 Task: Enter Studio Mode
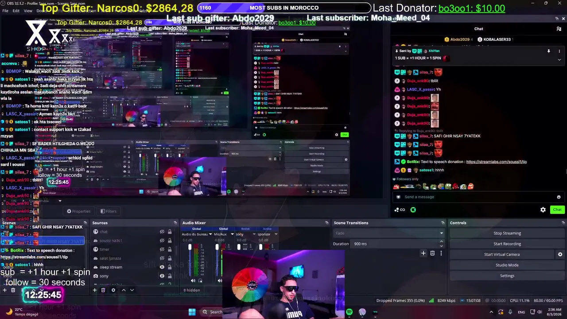click(x=507, y=265)
